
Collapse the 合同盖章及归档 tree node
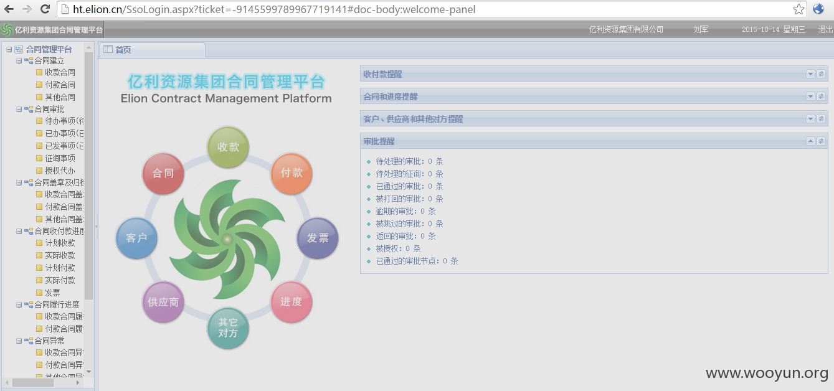point(19,182)
